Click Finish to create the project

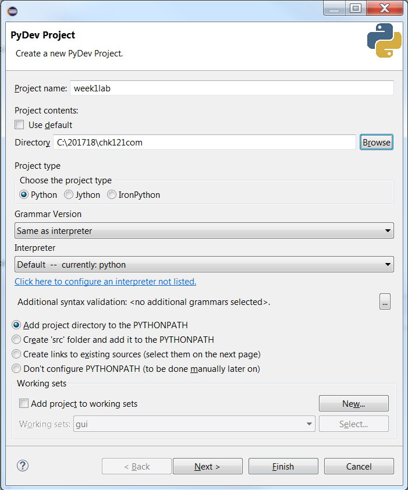click(x=283, y=466)
